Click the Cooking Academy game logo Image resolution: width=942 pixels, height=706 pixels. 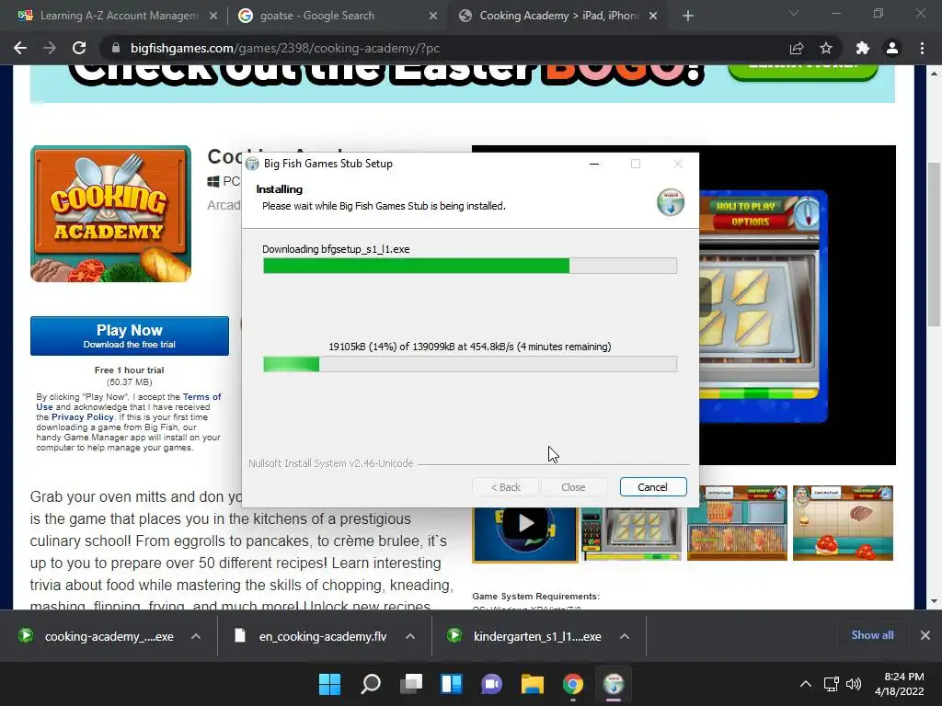(x=110, y=213)
